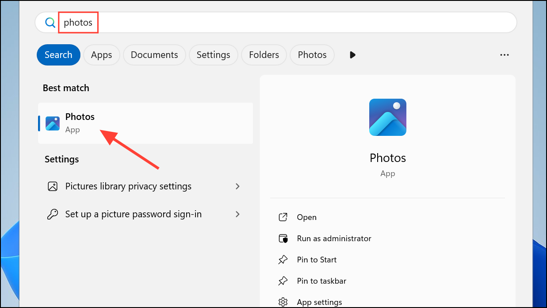The height and width of the screenshot is (308, 547).
Task: Switch to the Documents filter tab
Action: tap(154, 55)
